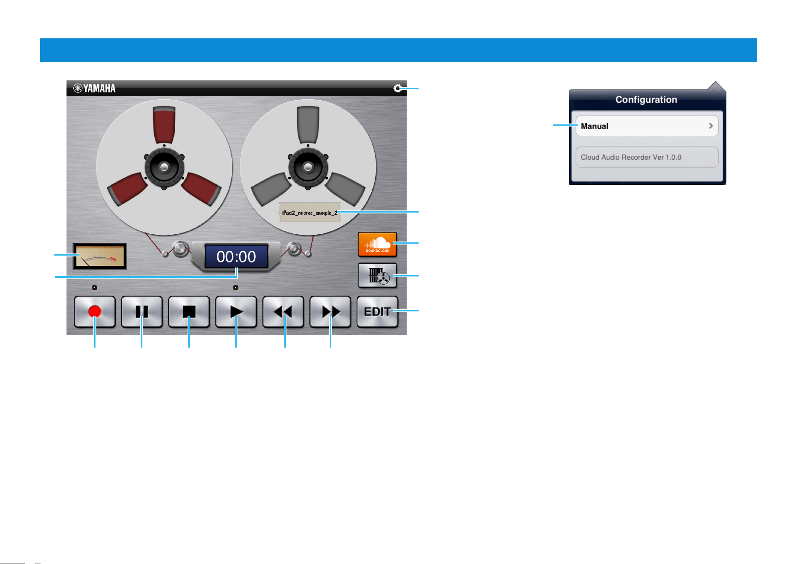Start playback with the Play button
The image size is (798, 564).
coord(236,312)
